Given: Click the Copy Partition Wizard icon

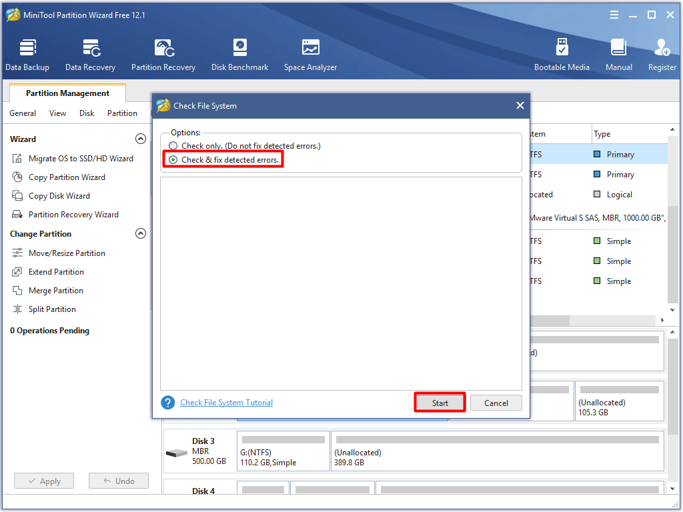Looking at the screenshot, I should pos(17,177).
